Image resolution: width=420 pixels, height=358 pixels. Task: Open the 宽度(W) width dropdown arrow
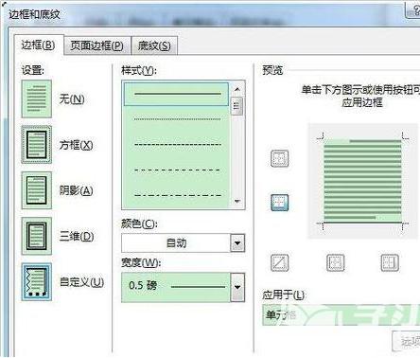click(237, 287)
